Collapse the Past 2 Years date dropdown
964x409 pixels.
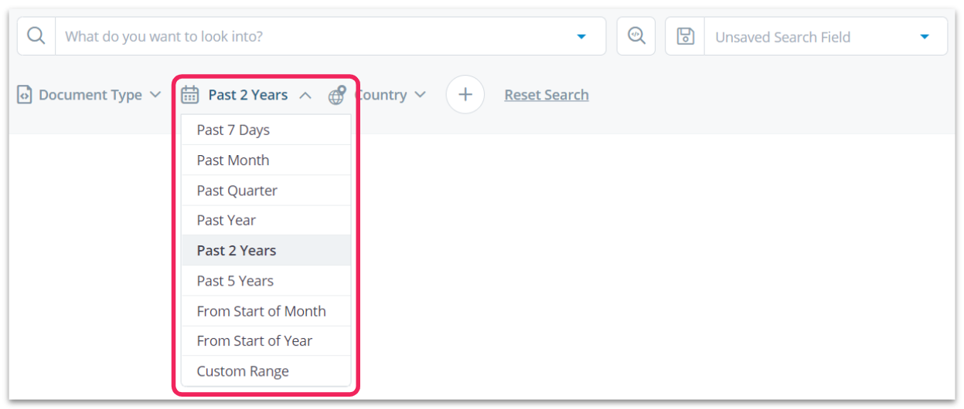[x=305, y=95]
